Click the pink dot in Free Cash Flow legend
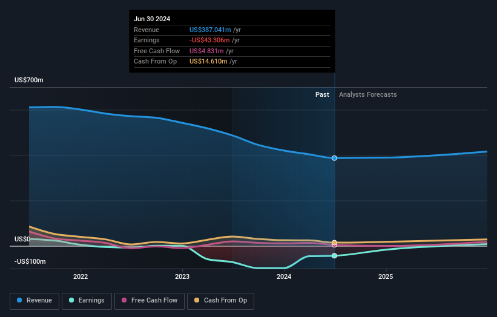The image size is (497, 317). tap(124, 300)
